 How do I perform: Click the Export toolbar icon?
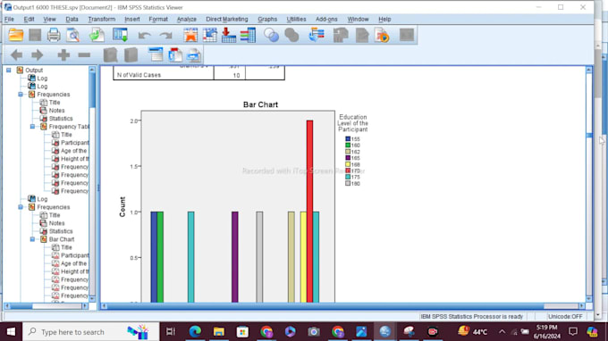pos(97,35)
